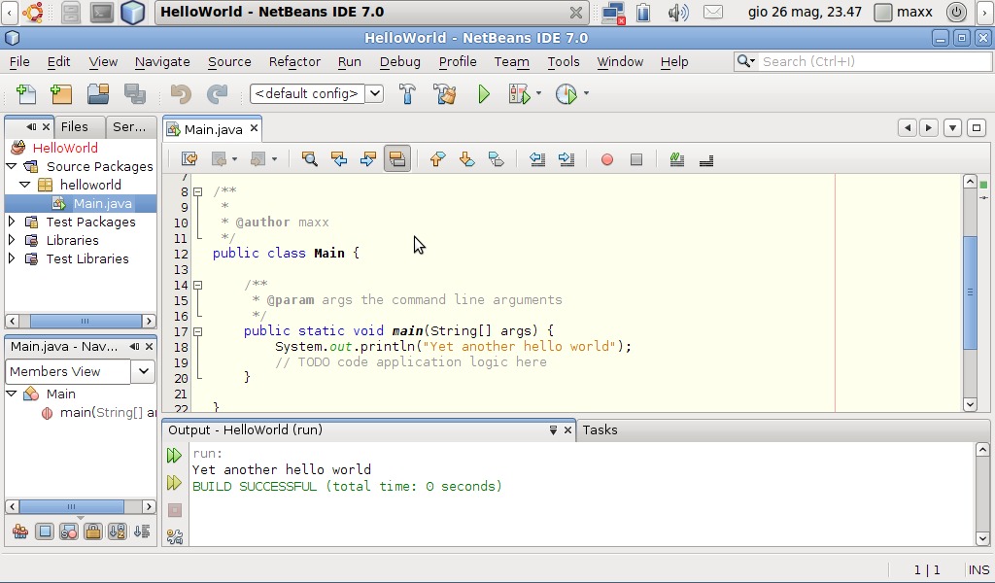Show opened documents list button
This screenshot has height=583, width=995.
coord(952,127)
